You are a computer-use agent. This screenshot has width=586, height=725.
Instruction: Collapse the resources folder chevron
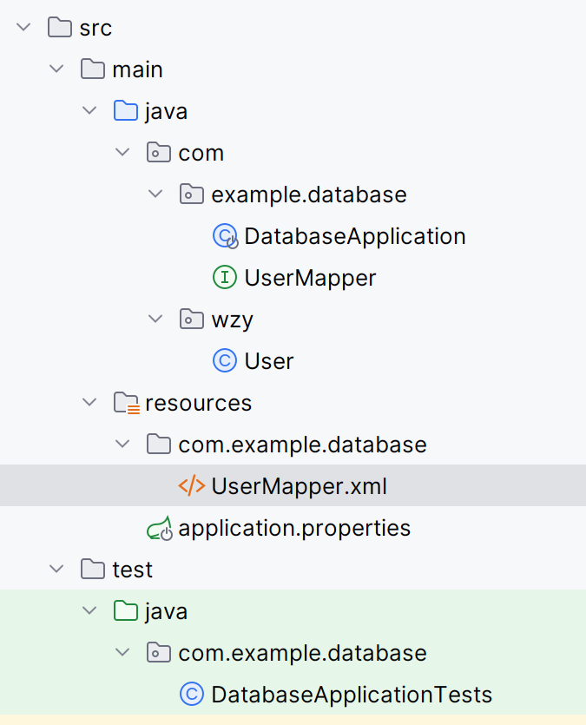(x=89, y=403)
